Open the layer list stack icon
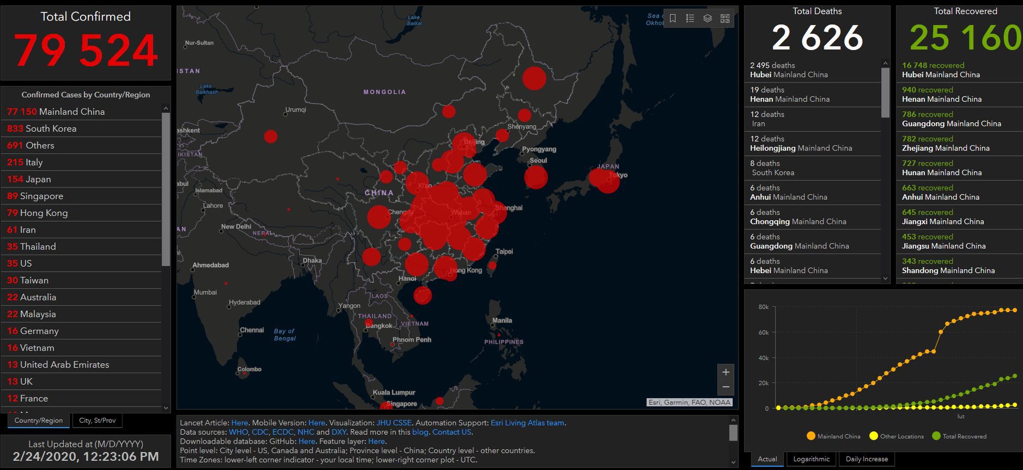Viewport: 1023px width, 470px height. 708,18
